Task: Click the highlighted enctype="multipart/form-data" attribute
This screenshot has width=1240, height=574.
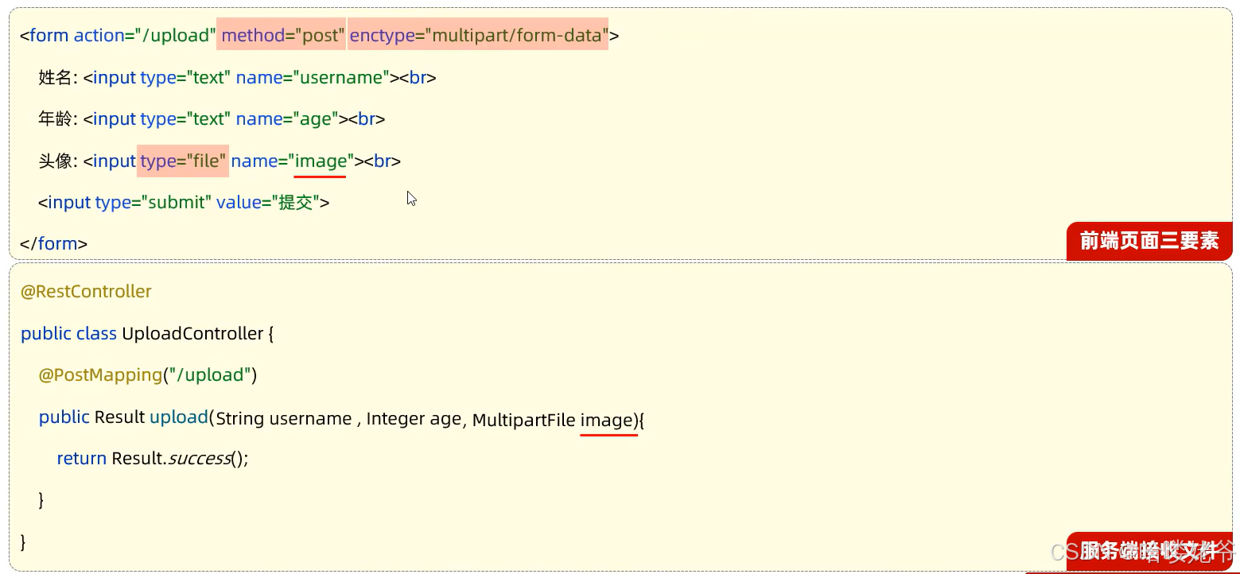Action: [x=479, y=35]
